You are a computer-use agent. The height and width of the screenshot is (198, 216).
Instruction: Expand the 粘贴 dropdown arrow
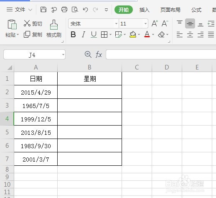click(x=18, y=34)
